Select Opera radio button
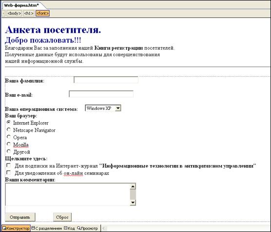The image size is (271, 232). pos(9,137)
